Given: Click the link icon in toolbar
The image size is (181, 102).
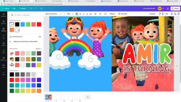Looking at the screenshot, I should point(167,14).
